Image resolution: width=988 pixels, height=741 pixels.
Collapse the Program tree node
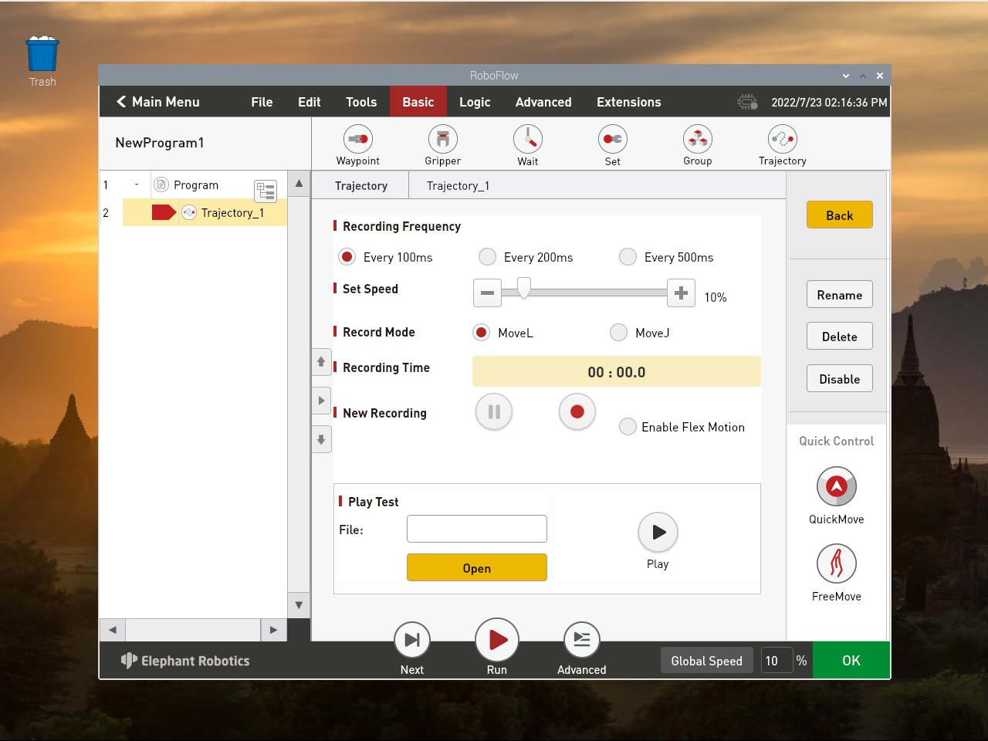pos(137,185)
